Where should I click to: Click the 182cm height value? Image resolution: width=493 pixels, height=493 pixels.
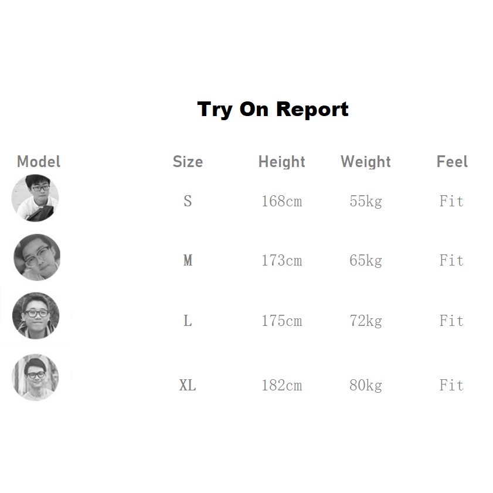[281, 385]
